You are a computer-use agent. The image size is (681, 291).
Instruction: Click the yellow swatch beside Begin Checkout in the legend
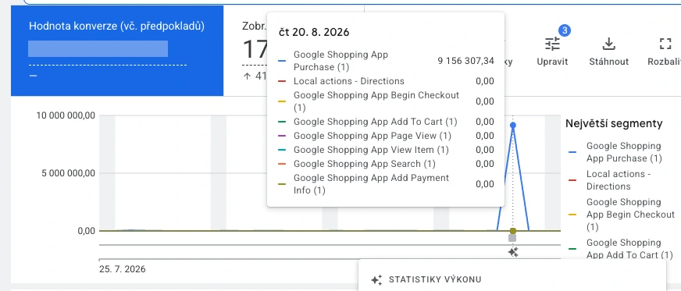[x=572, y=215]
